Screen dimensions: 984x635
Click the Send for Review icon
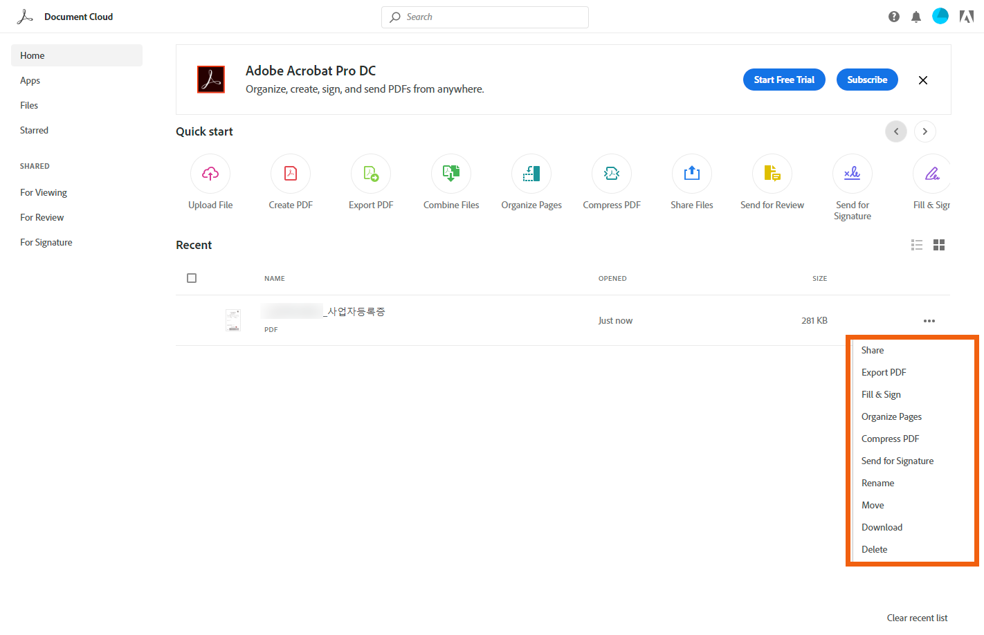pyautogui.click(x=772, y=174)
